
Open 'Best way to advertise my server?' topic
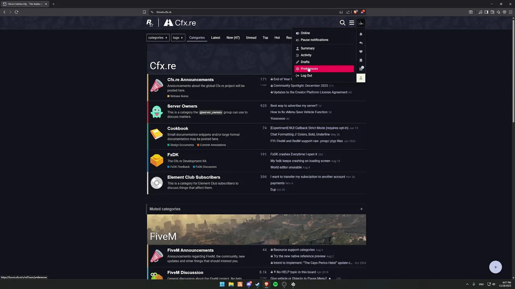tap(294, 106)
